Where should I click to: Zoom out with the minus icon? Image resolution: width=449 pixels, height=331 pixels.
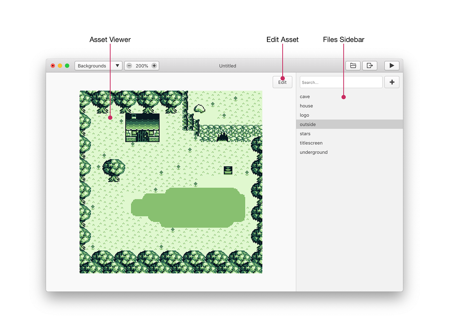point(129,66)
